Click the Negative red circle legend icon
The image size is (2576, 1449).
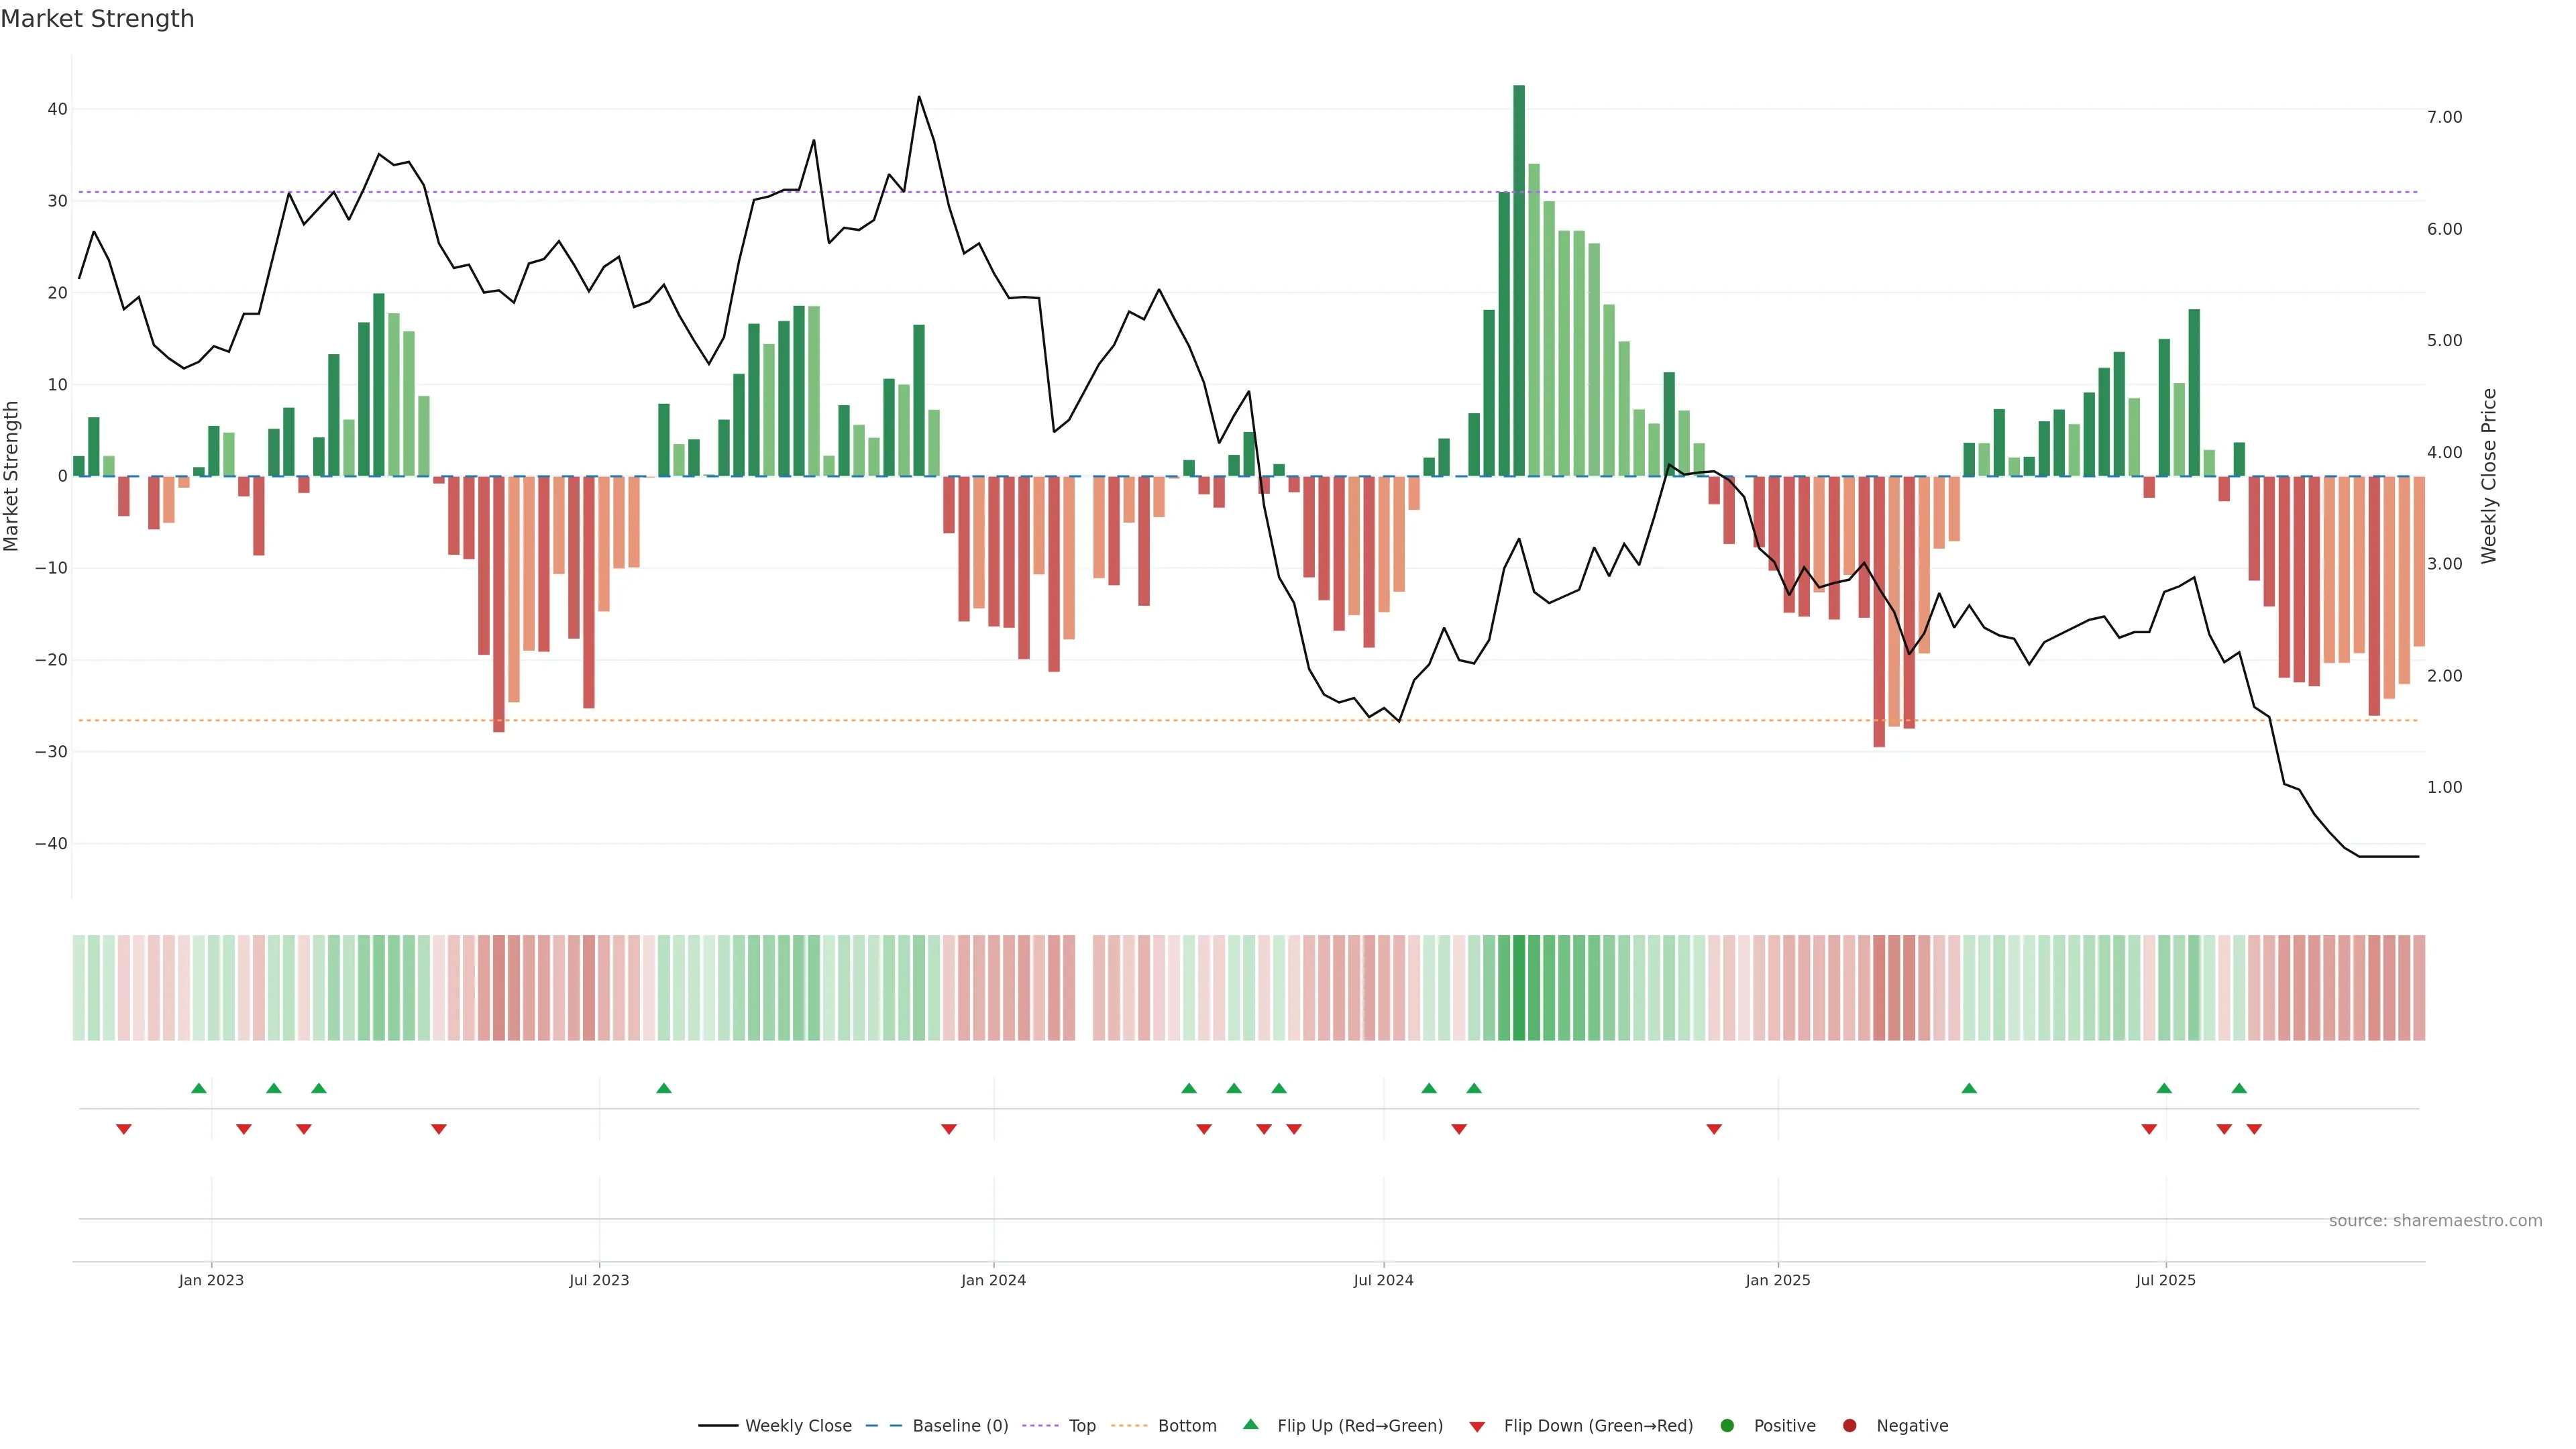pyautogui.click(x=1849, y=1426)
